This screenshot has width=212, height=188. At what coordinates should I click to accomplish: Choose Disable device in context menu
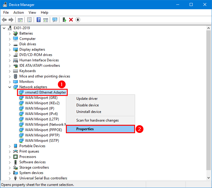click(87, 105)
